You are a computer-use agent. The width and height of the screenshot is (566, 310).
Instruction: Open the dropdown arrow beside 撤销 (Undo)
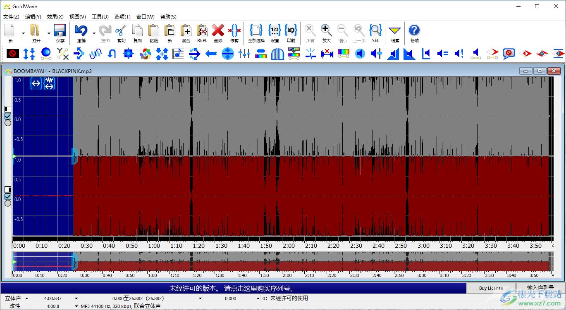94,33
